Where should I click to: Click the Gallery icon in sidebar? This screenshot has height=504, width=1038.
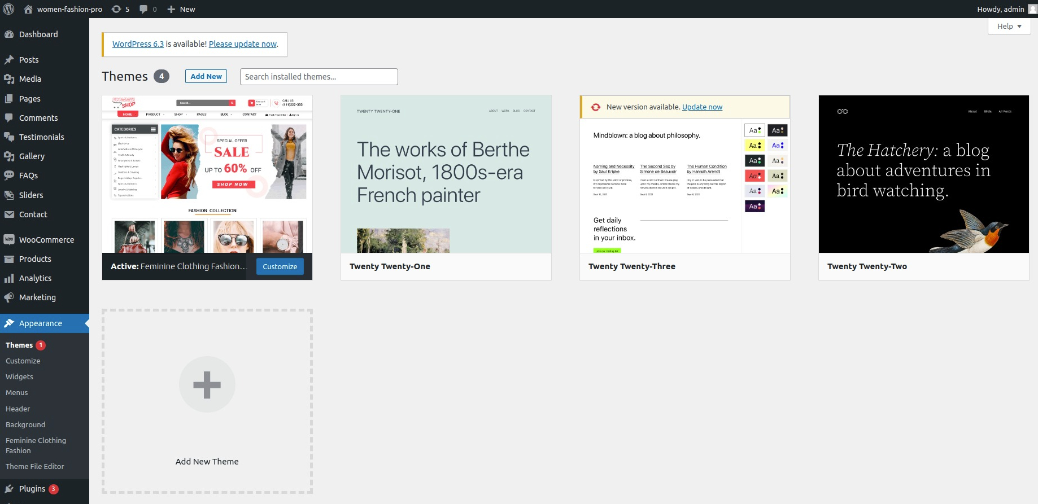coord(9,156)
